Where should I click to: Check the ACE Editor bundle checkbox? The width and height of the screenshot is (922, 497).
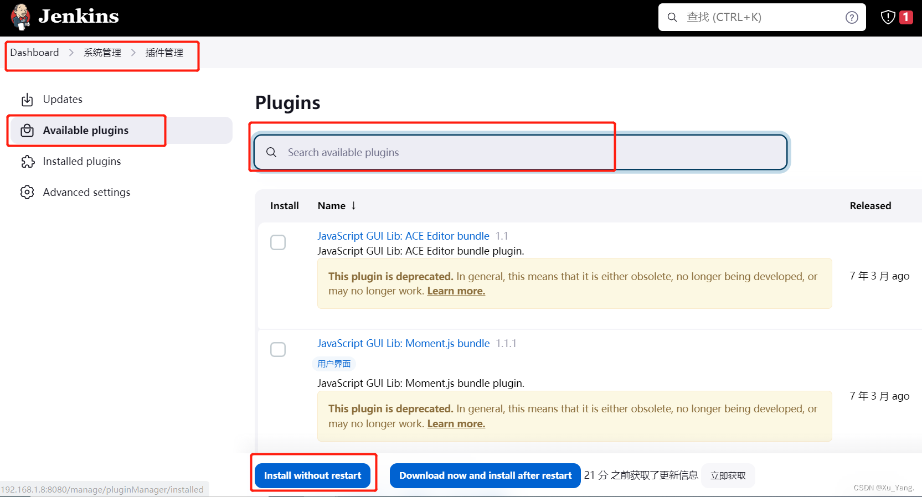click(278, 242)
